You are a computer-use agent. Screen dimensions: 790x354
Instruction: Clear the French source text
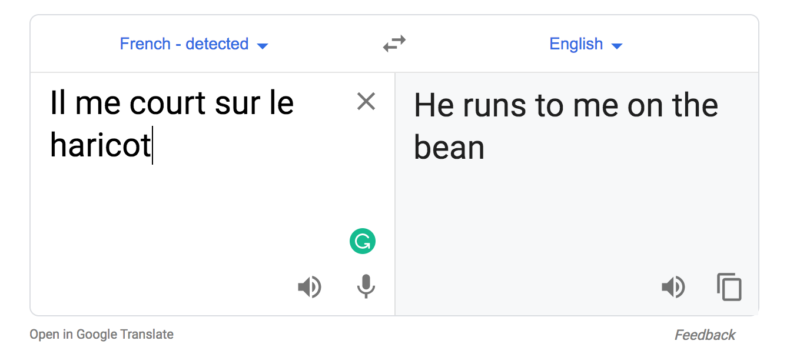pos(366,102)
